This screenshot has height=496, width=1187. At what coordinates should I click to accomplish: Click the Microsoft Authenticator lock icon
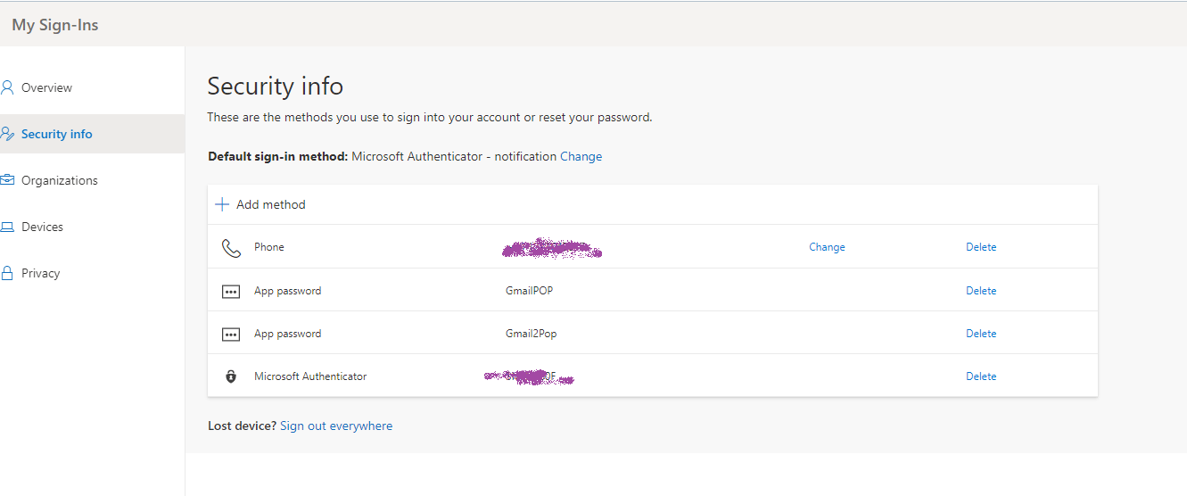pos(231,376)
